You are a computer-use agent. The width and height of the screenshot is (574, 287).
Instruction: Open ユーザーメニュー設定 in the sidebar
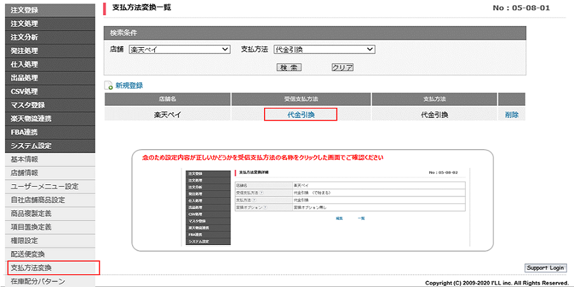pos(50,186)
